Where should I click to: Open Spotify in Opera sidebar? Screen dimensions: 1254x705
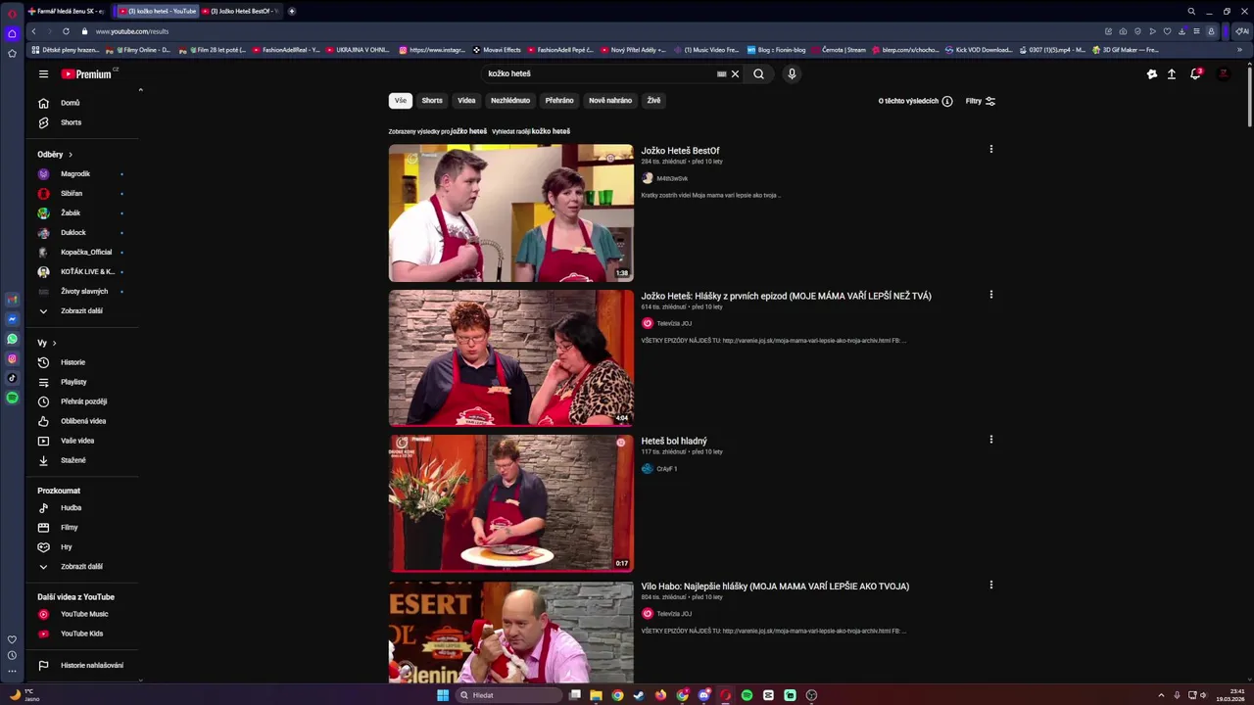click(x=12, y=398)
